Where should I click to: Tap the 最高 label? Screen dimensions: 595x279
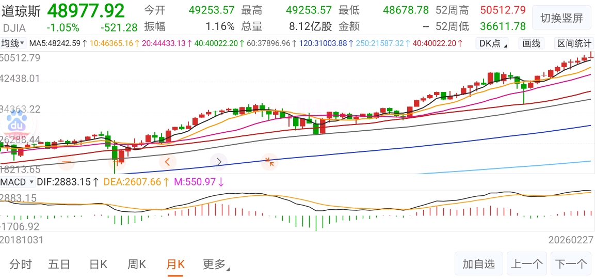pos(252,10)
